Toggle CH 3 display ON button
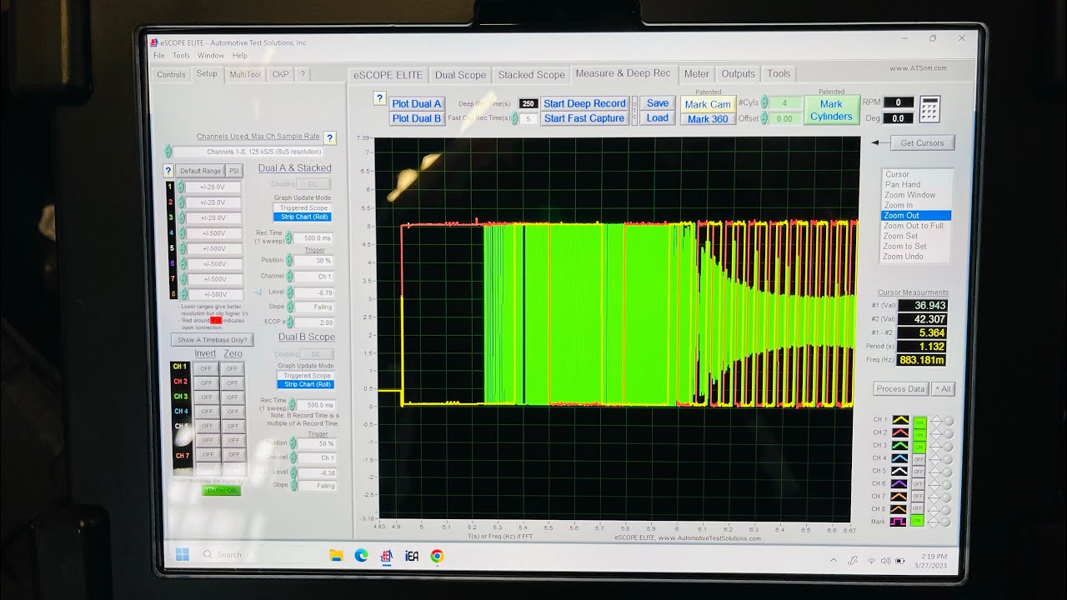 point(919,447)
